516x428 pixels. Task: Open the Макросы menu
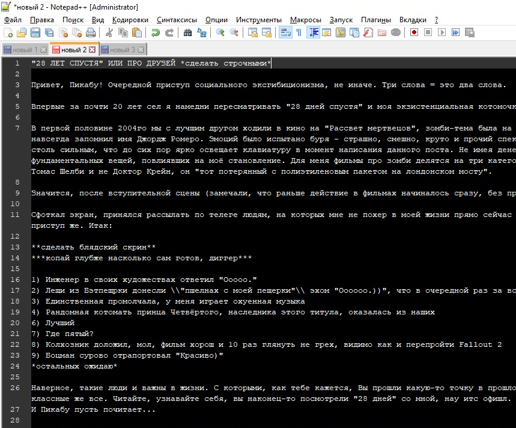tap(306, 20)
